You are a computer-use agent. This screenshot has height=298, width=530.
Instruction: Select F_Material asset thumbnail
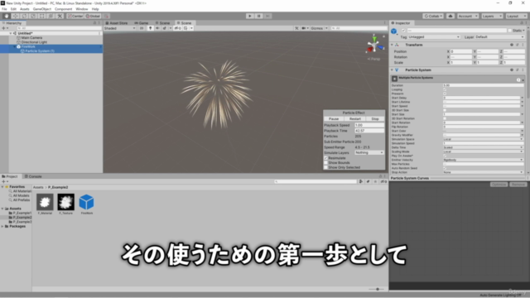[45, 202]
